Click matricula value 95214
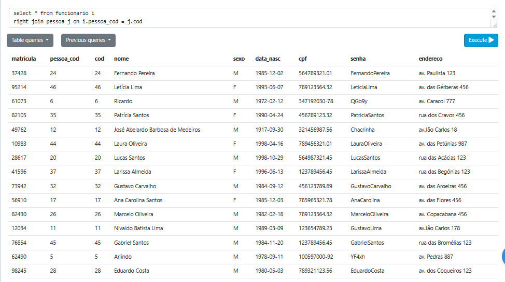The height and width of the screenshot is (282, 505). tap(19, 87)
